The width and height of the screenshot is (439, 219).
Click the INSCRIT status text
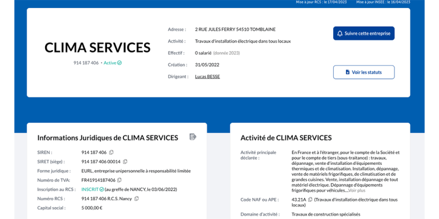pos(90,189)
